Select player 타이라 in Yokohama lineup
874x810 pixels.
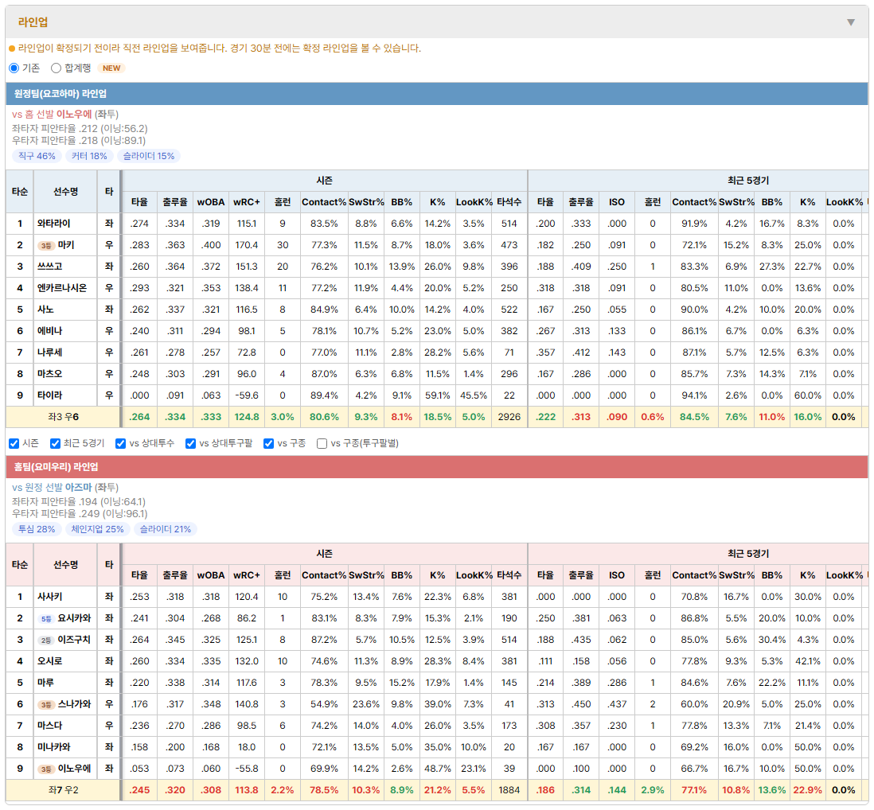click(x=49, y=395)
